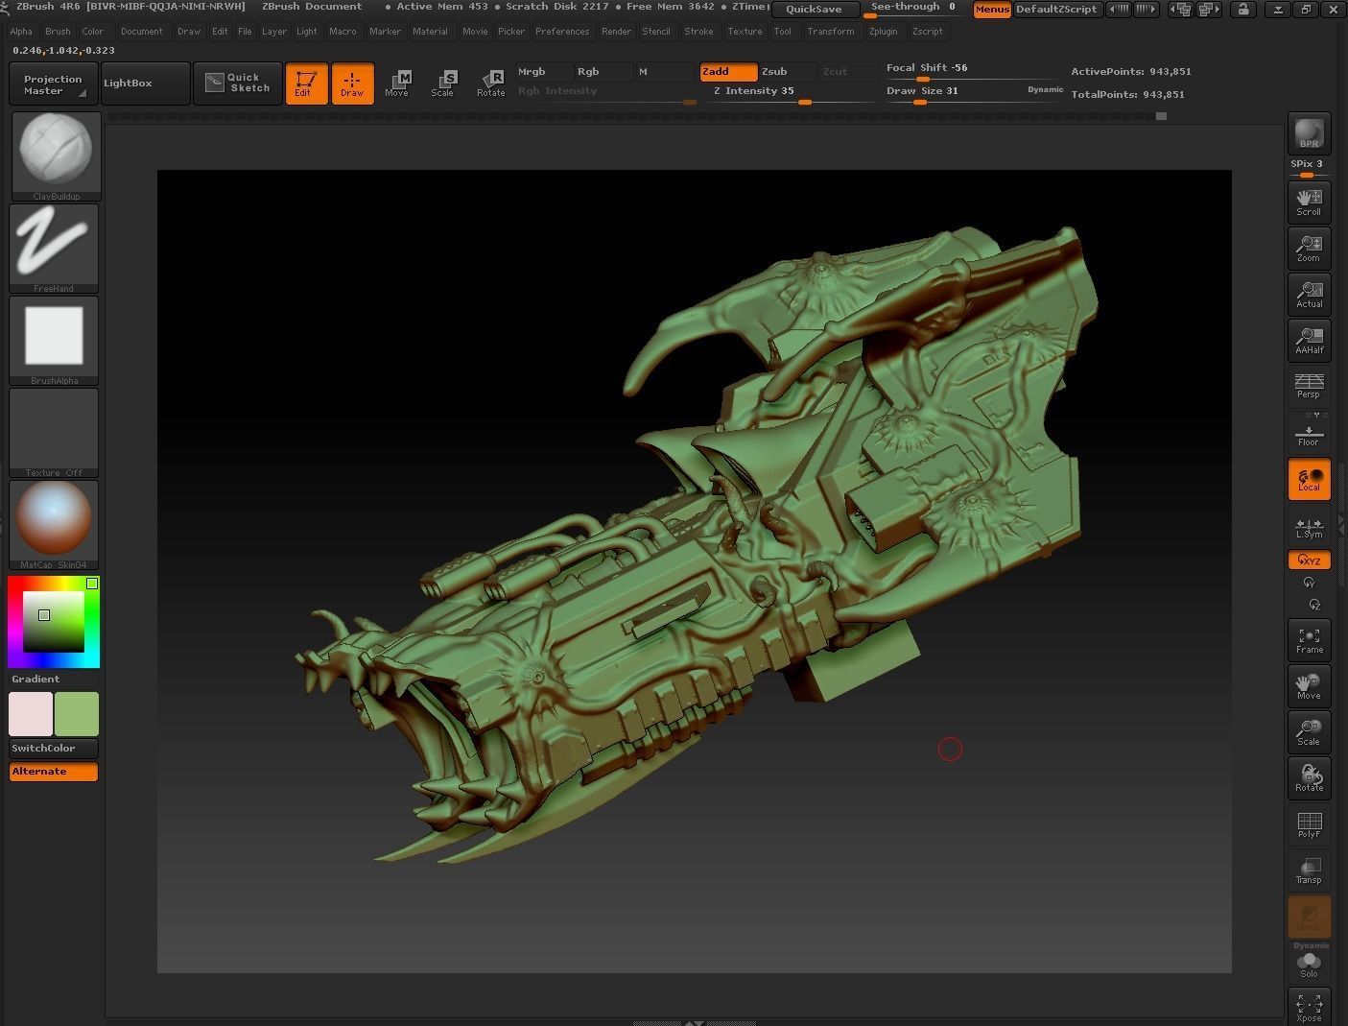Toggle PolyF polyframe display
The height and width of the screenshot is (1026, 1348).
point(1309,823)
